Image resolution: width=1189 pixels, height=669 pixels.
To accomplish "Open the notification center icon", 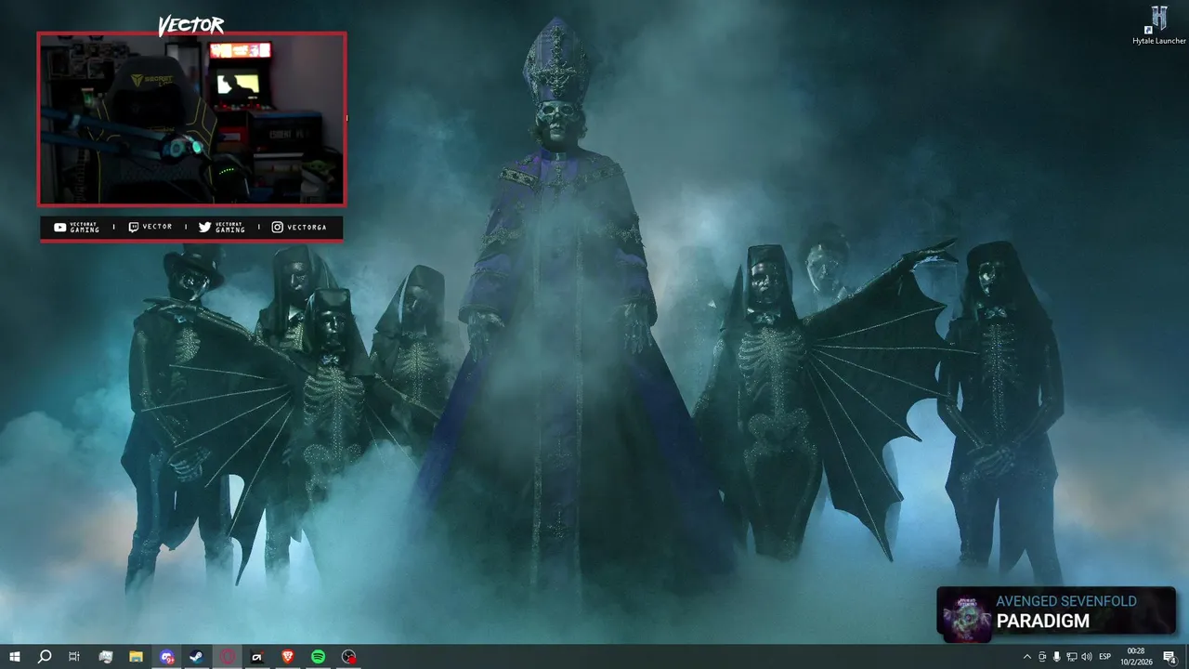I will point(1170,657).
